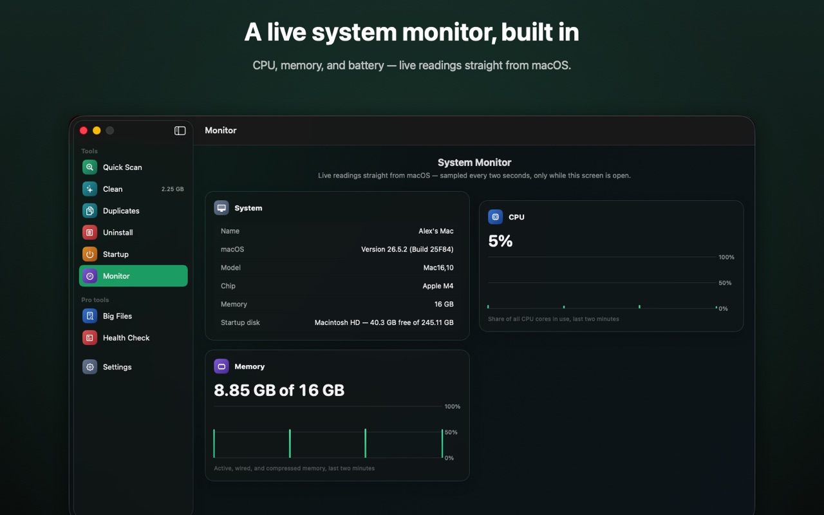The width and height of the screenshot is (824, 515).
Task: Click the Pro tools section header
Action: click(x=95, y=300)
